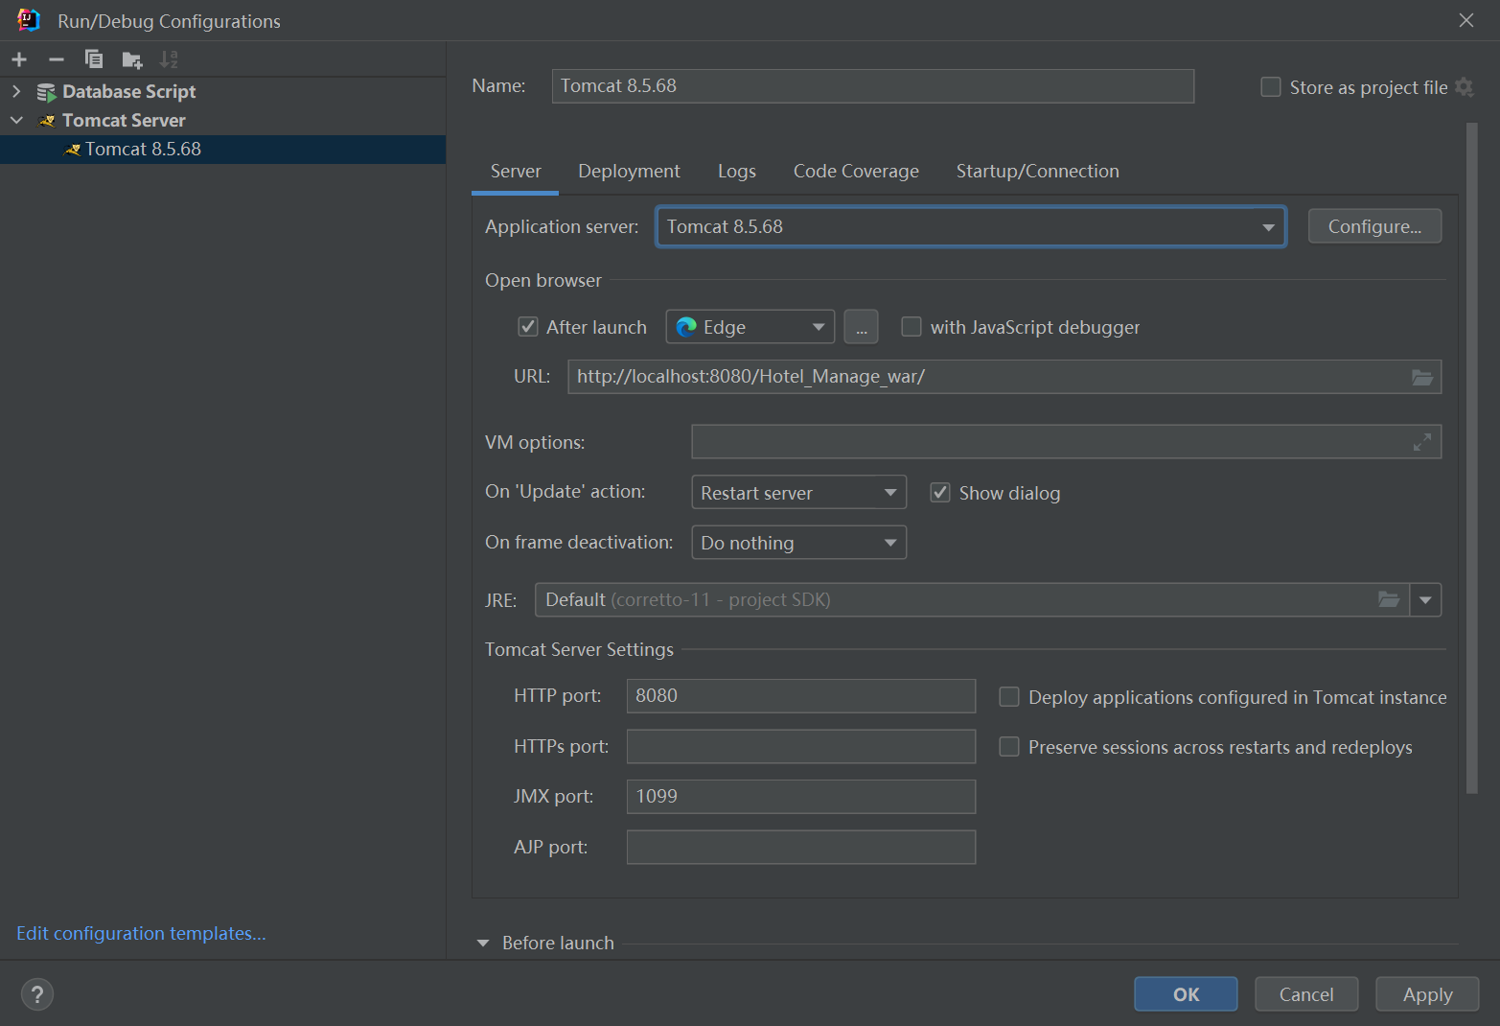The image size is (1500, 1026).
Task: Close the Run/Debug Configurations dialog
Action: point(1466,20)
